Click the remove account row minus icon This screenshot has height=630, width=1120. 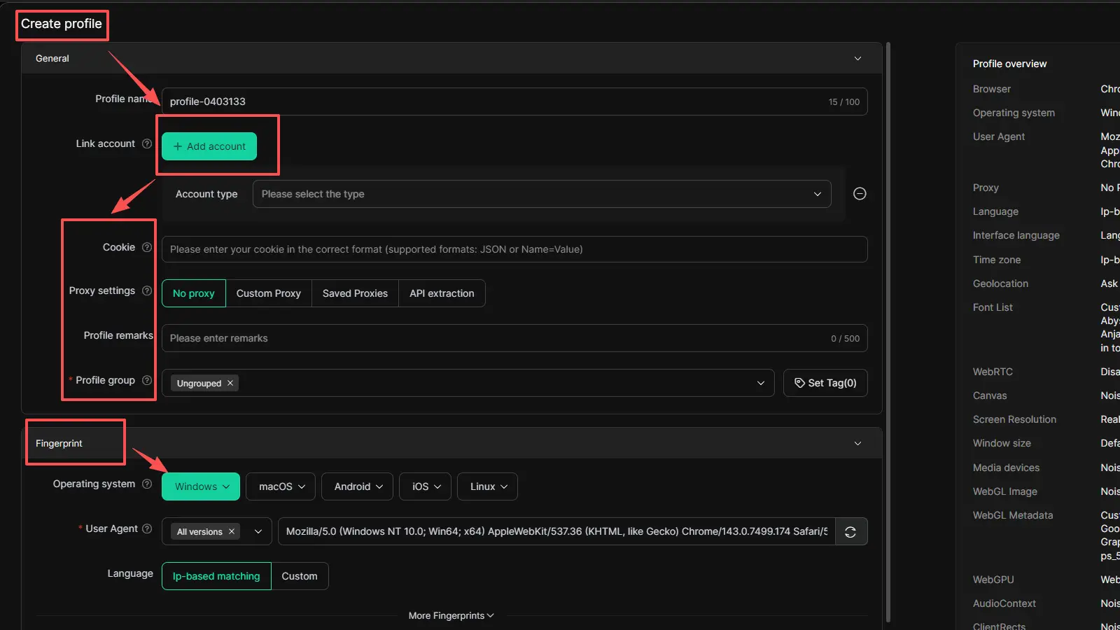pyautogui.click(x=860, y=194)
